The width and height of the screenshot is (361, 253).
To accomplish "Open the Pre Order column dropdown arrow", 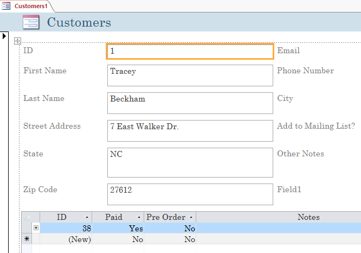I will (x=191, y=217).
